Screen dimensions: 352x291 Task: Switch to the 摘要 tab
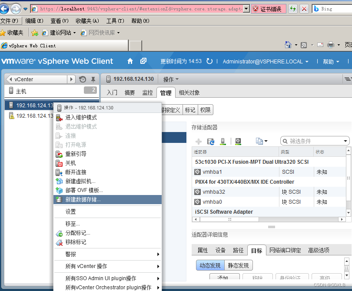click(x=130, y=93)
